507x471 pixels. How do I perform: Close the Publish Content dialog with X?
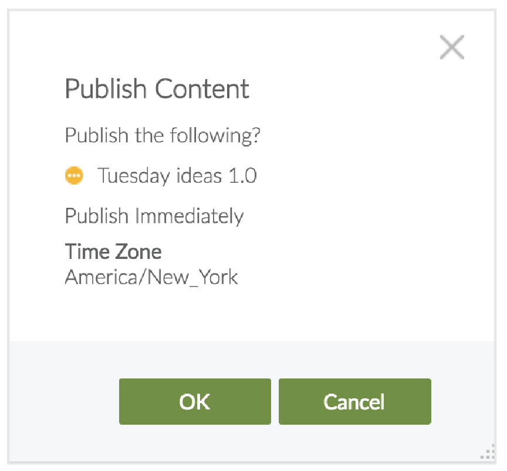[x=452, y=47]
